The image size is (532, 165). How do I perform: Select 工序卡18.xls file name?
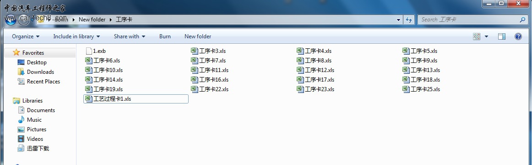click(425, 80)
